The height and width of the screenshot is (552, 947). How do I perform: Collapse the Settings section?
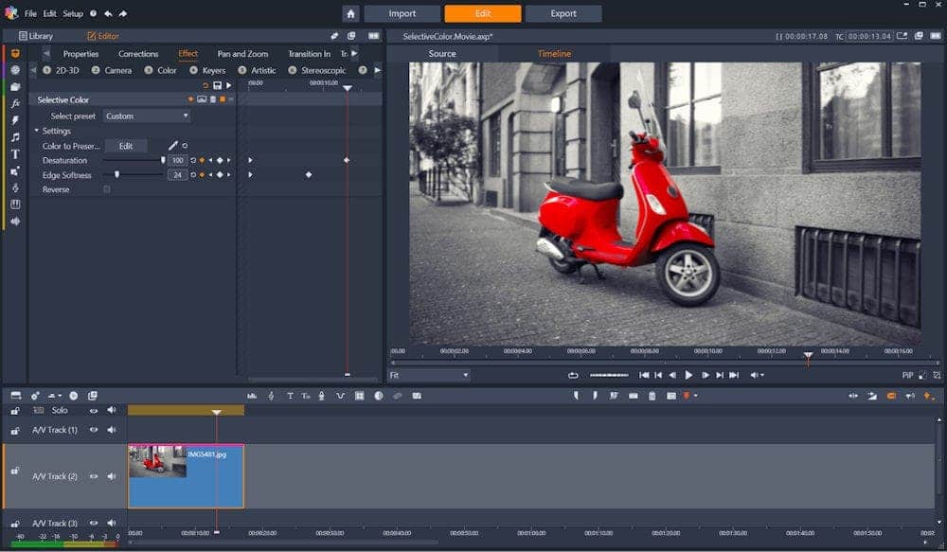pyautogui.click(x=38, y=131)
